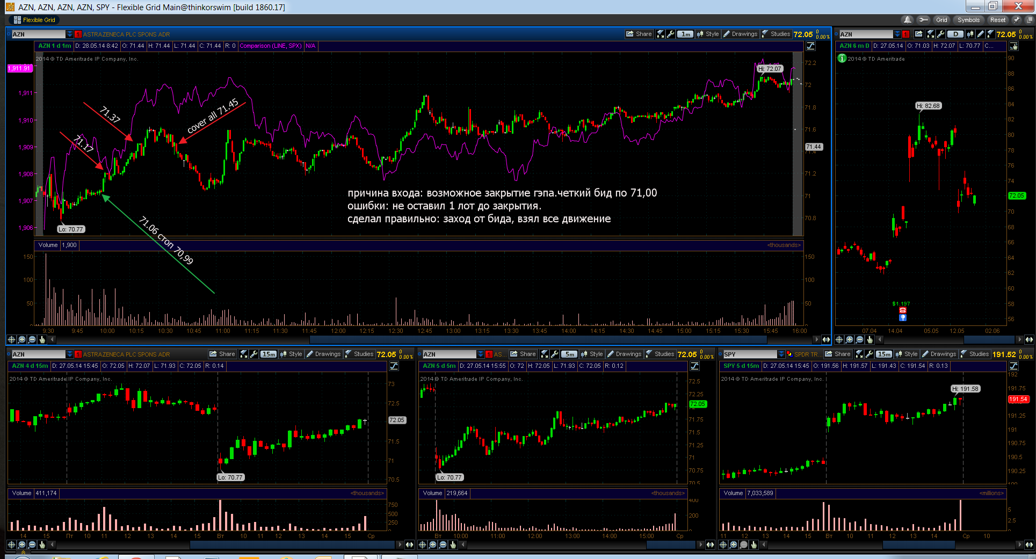This screenshot has height=559, width=1036.
Task: Toggle log scale icon on AZN 5m chart
Action: click(x=694, y=366)
